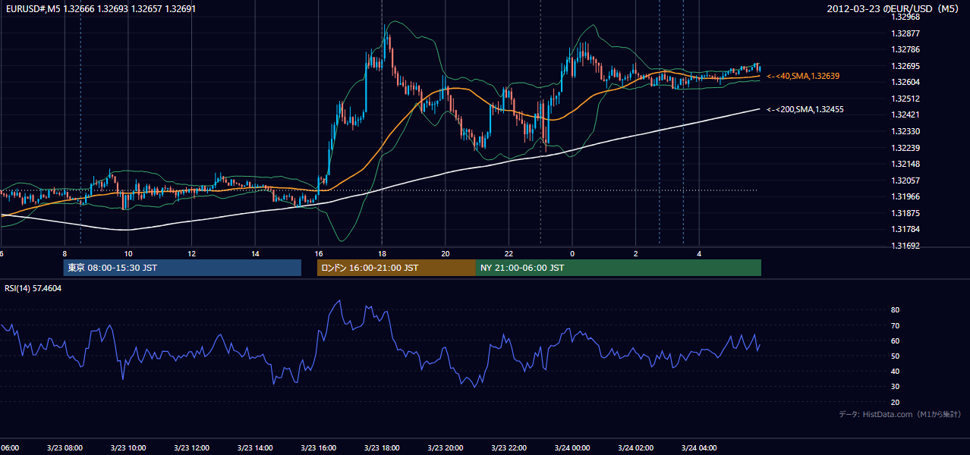Click the 3/24 02:00 time label
This screenshot has width=970, height=455.
(x=635, y=447)
